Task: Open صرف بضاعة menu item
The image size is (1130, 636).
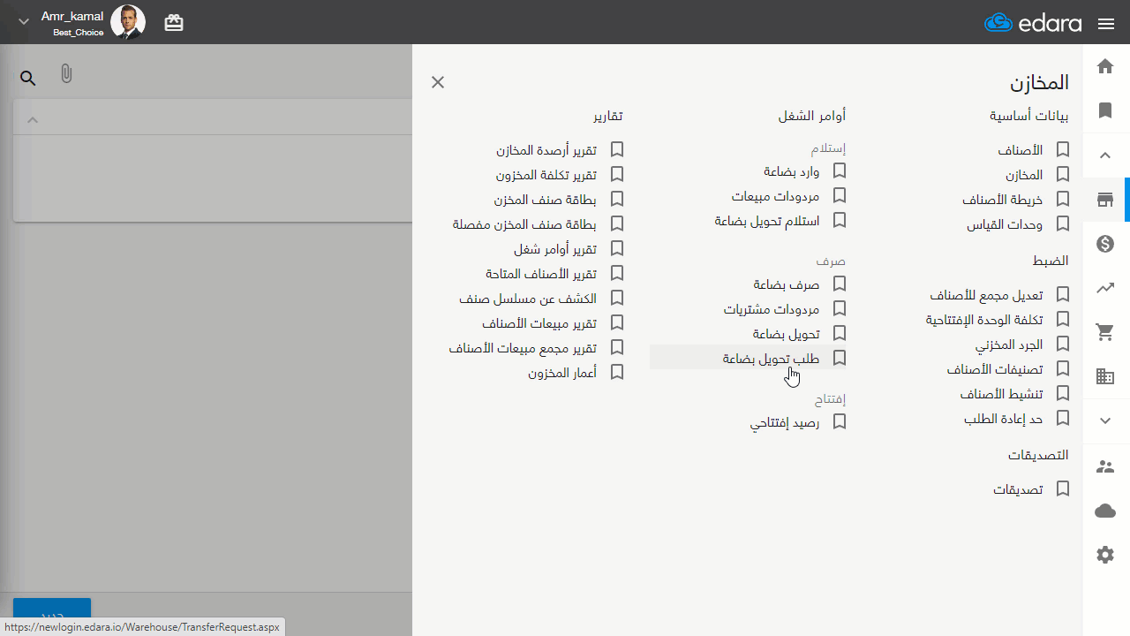Action: [x=787, y=284]
